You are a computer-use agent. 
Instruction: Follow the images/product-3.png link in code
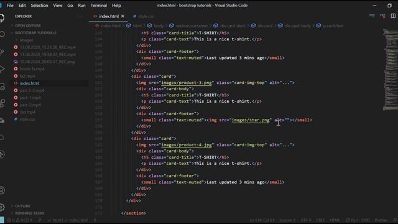187,83
